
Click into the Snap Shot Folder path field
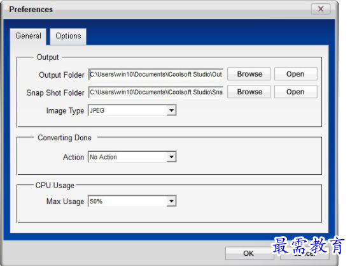[x=156, y=92]
